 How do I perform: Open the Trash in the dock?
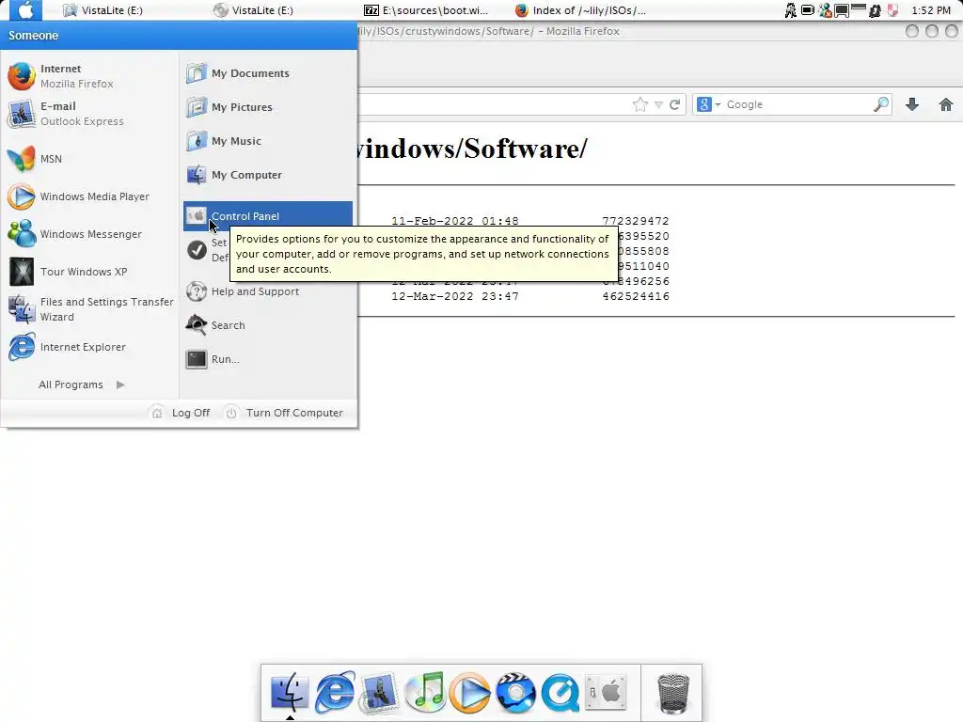tap(673, 693)
